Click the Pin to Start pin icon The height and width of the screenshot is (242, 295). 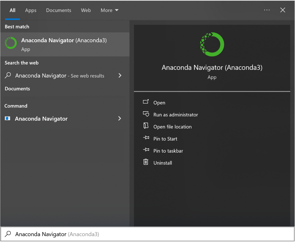click(146, 138)
